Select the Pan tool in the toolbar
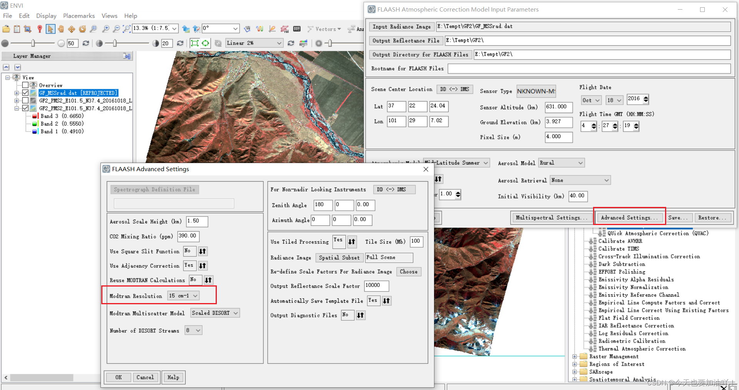 click(x=61, y=29)
